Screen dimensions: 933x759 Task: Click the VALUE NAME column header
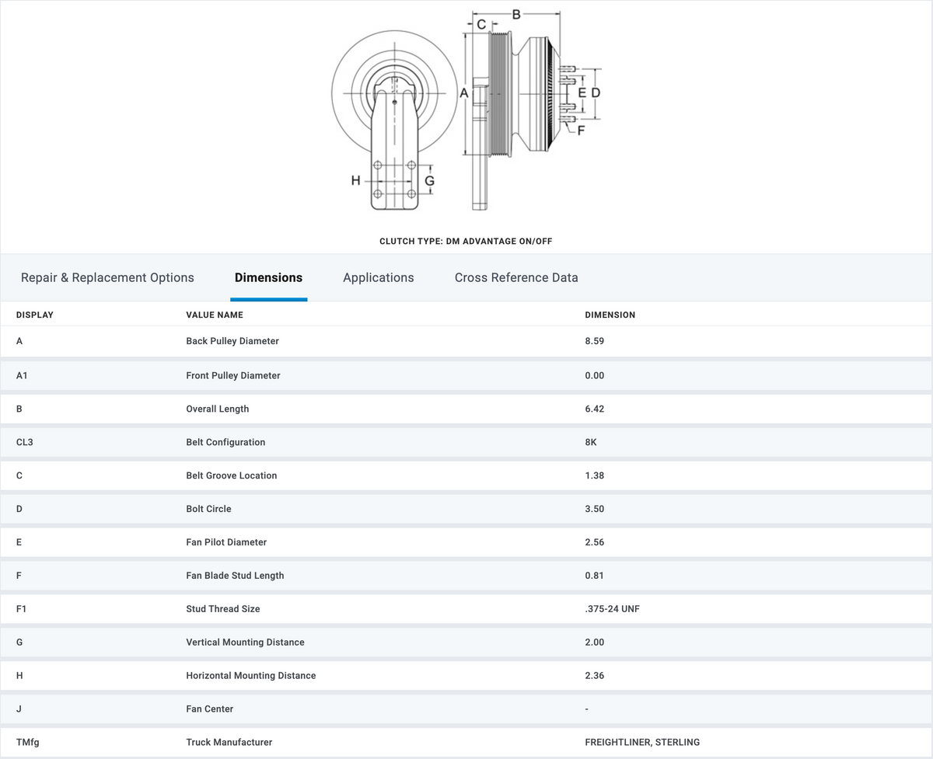point(215,315)
